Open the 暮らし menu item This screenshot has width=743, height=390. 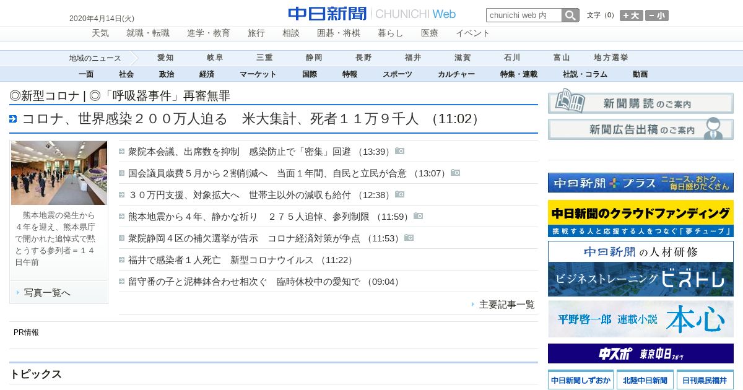coord(391,33)
